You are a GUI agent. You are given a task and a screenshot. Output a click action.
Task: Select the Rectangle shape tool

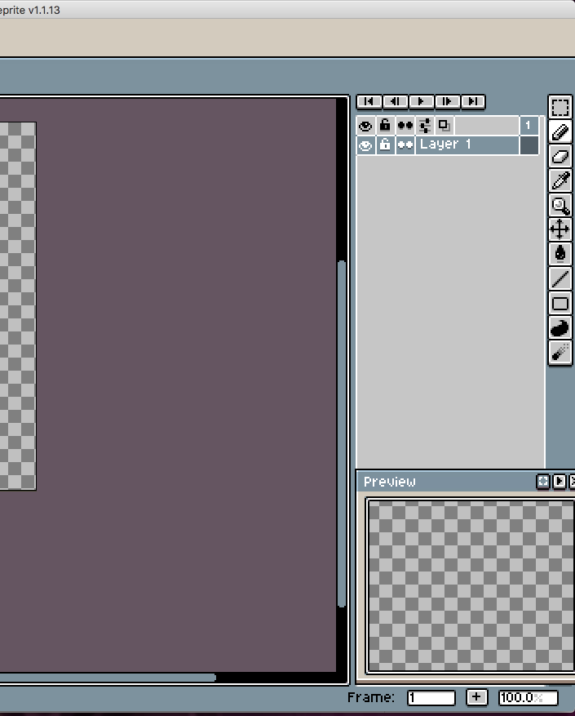pos(560,304)
